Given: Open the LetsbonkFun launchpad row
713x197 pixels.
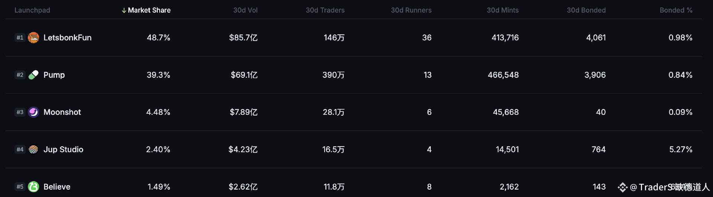Looking at the screenshot, I should [x=354, y=37].
